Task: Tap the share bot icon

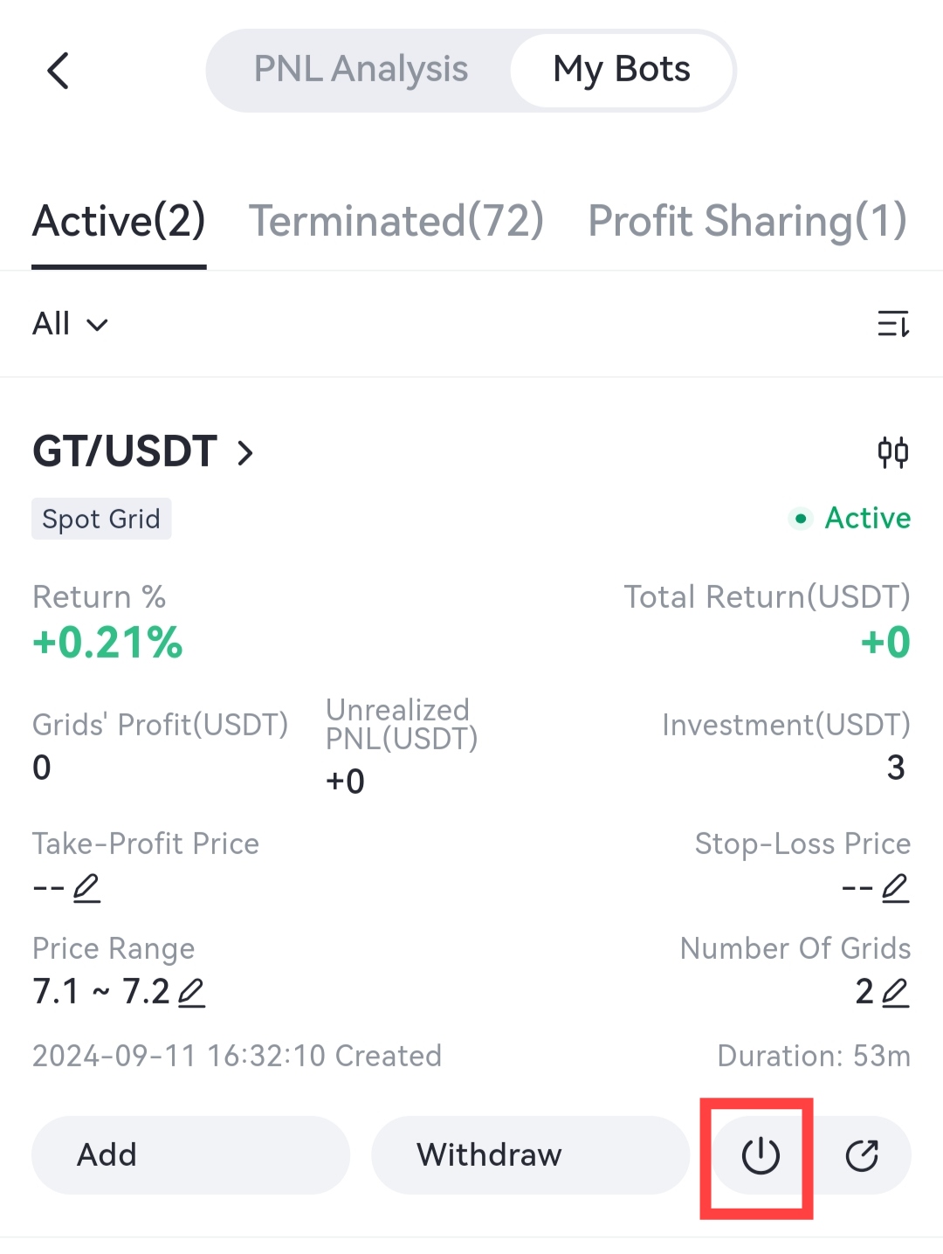Action: click(x=862, y=1155)
